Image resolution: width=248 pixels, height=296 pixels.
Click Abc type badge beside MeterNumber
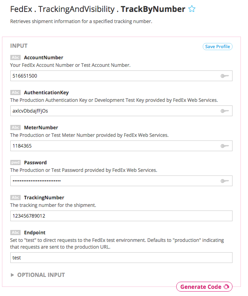(x=15, y=128)
